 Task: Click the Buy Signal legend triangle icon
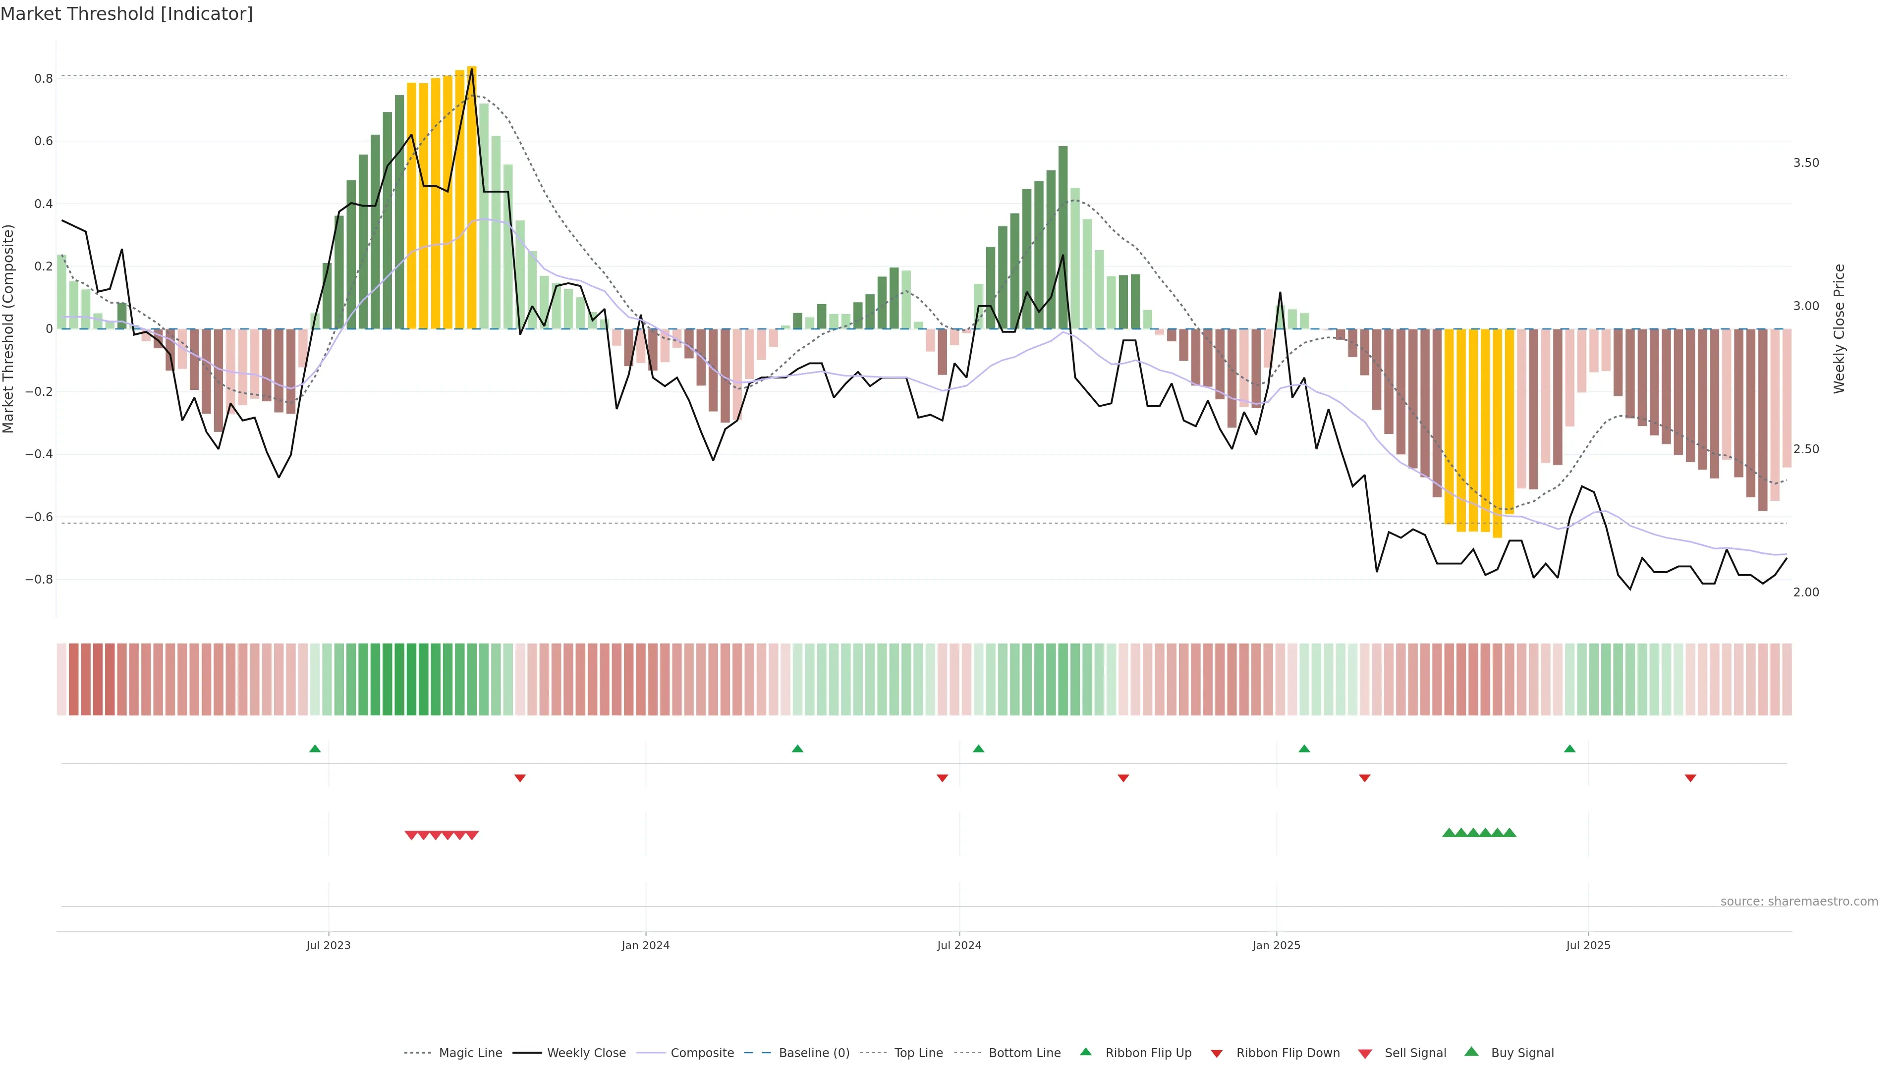tap(1471, 1052)
